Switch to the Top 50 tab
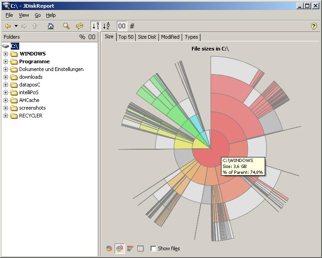The height and width of the screenshot is (258, 322). pos(126,37)
